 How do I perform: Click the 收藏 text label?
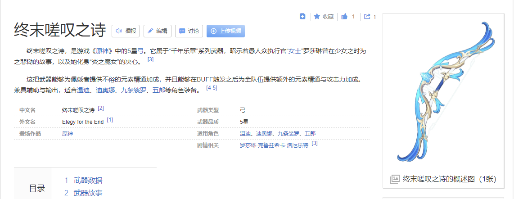328,17
